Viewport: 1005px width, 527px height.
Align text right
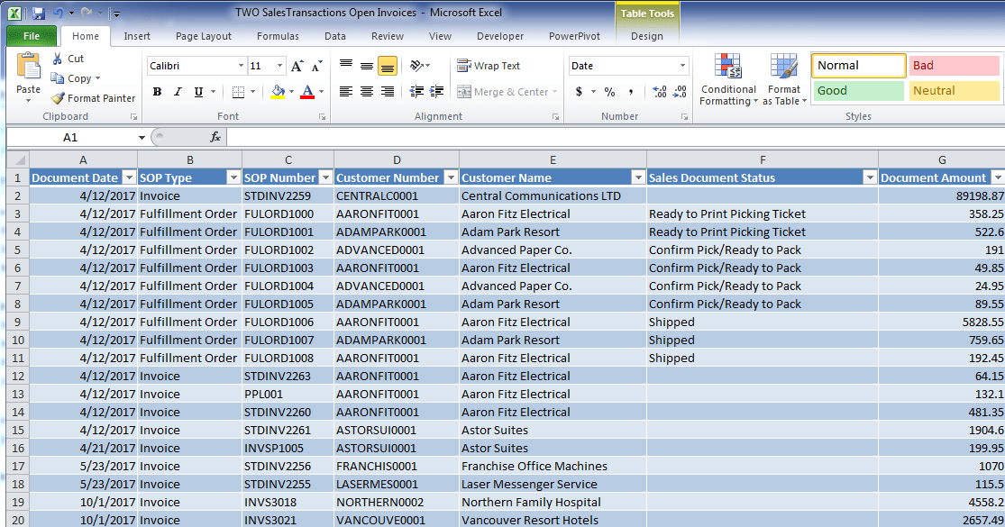click(x=388, y=92)
